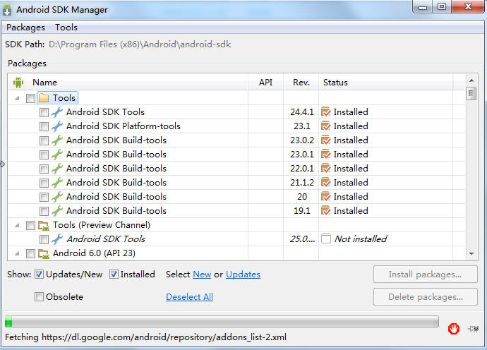487x350 pixels.
Task: Check the Build-tools rev 20 checkbox
Action: coord(44,197)
